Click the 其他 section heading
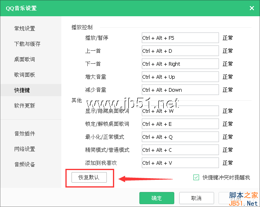The width and height of the screenshot is (260, 207). click(77, 100)
